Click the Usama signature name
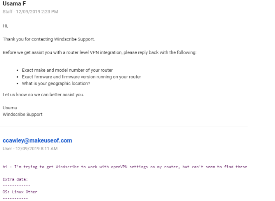The width and height of the screenshot is (275, 201). (x=10, y=108)
